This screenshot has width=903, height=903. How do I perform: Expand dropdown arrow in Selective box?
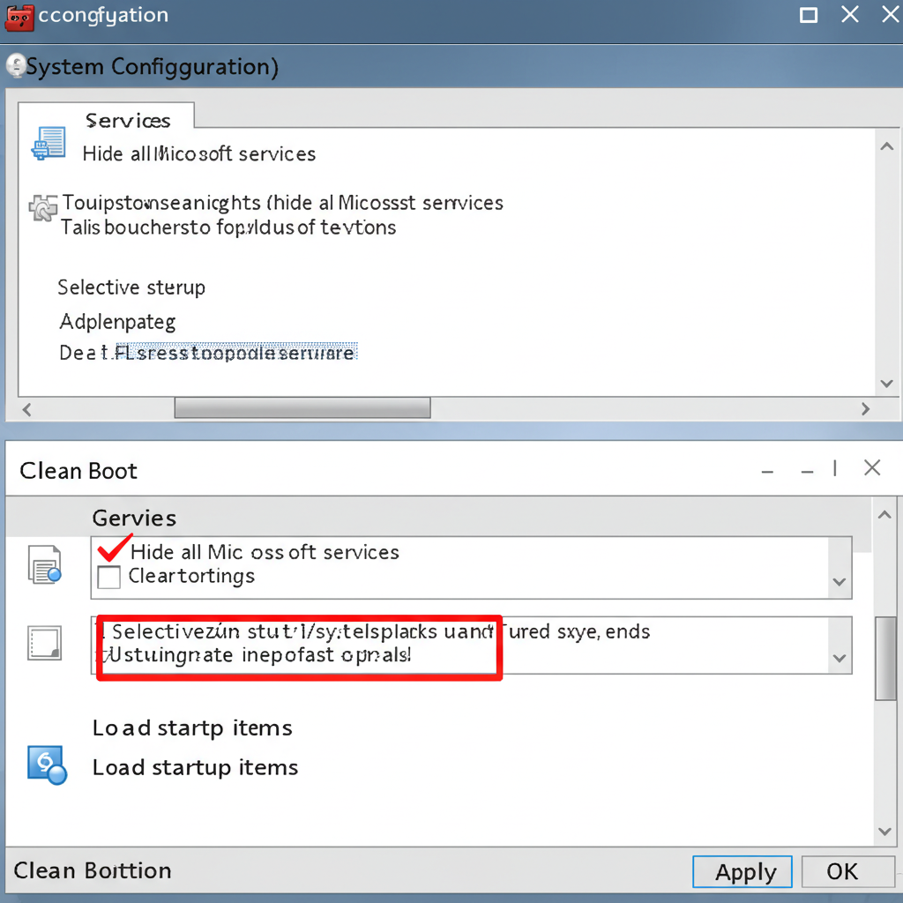(x=840, y=658)
